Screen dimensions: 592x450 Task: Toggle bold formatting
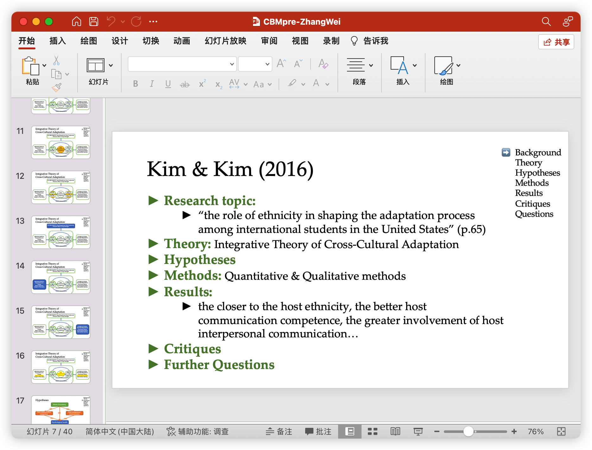coord(135,84)
